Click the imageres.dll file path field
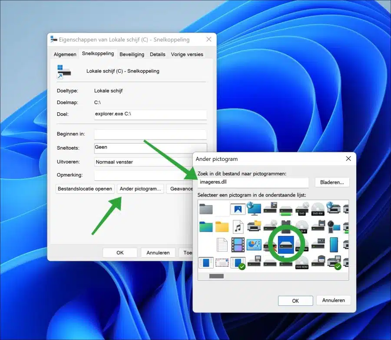391x340 pixels. point(253,182)
